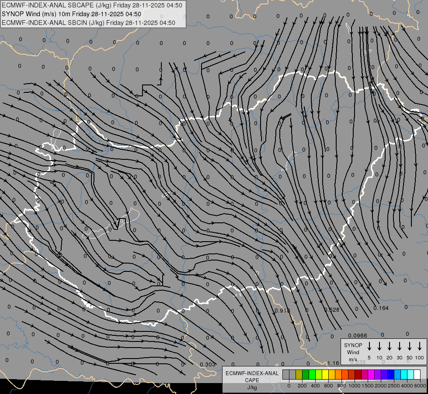Image resolution: width=428 pixels, height=394 pixels.
Task: Click the 400 tick label on CAPE scale
Action: [x=315, y=386]
